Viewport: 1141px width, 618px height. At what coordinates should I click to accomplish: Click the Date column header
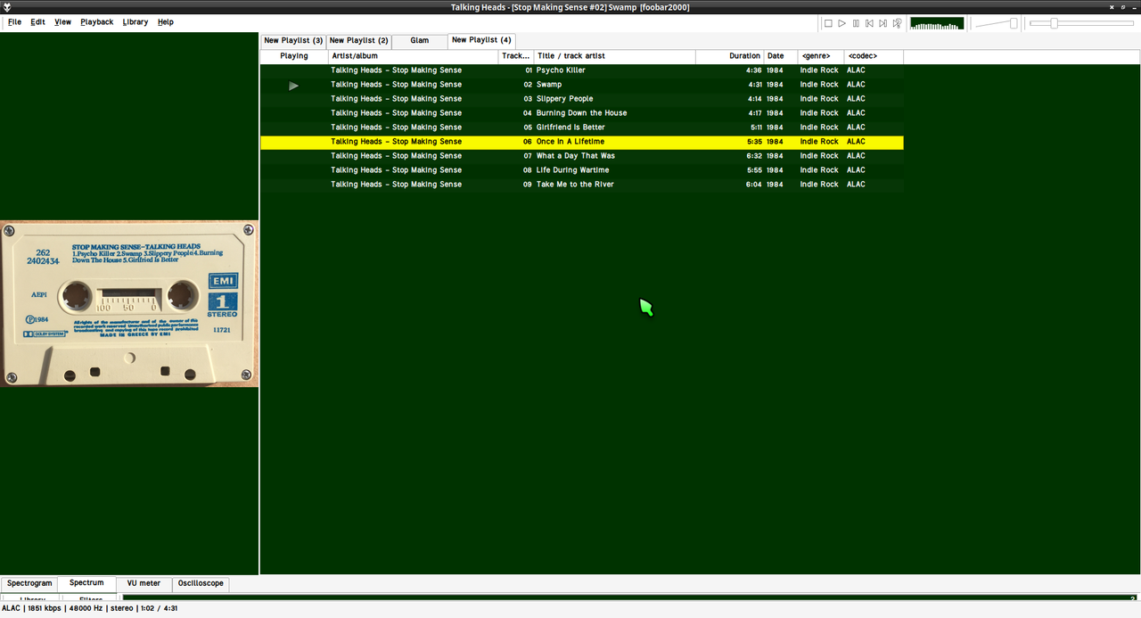781,56
